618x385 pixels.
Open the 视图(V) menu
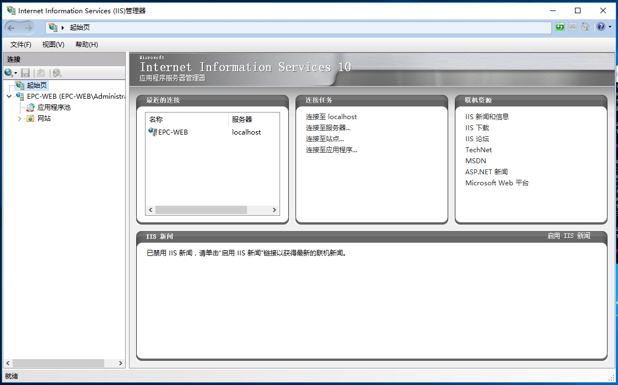[x=53, y=45]
